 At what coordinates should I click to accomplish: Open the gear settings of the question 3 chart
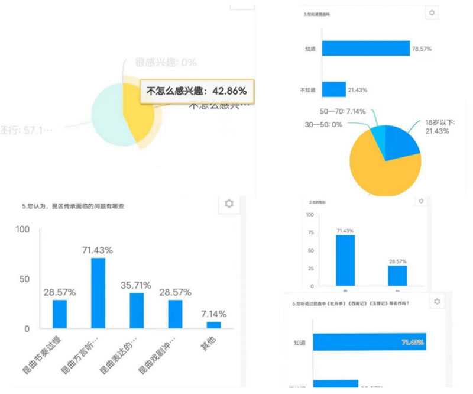point(432,13)
